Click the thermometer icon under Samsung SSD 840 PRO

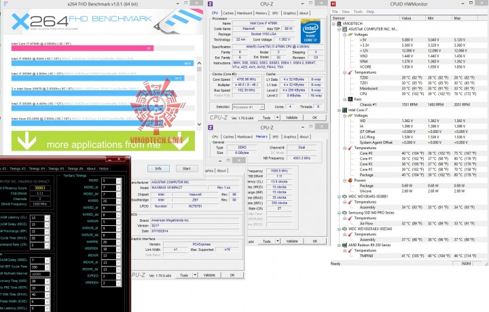(350, 218)
